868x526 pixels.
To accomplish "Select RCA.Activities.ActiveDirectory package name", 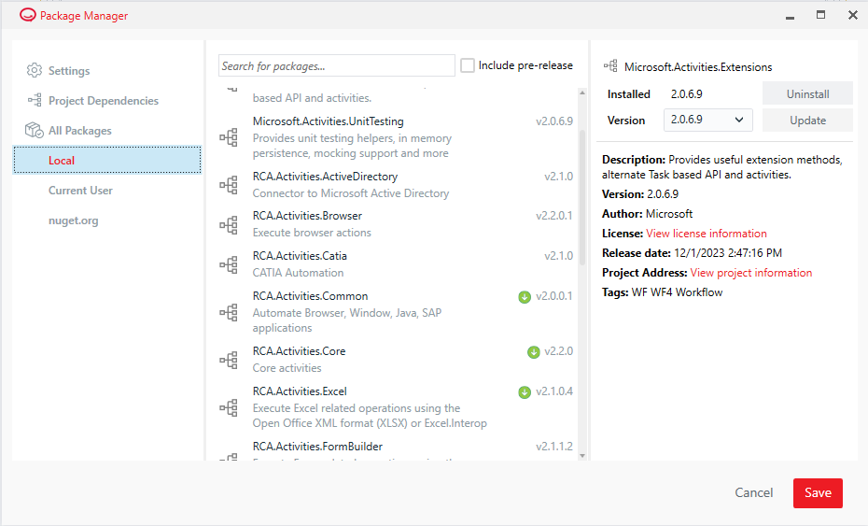I will [x=325, y=177].
